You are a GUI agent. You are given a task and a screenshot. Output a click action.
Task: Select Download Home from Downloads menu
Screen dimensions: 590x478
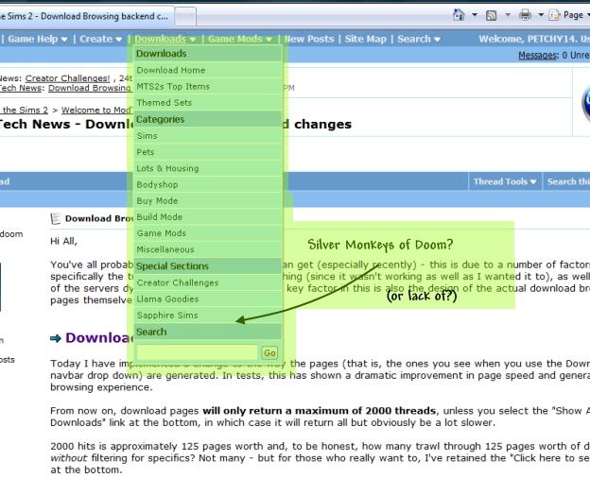pyautogui.click(x=170, y=70)
